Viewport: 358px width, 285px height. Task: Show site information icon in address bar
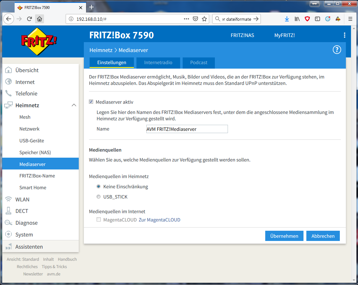[71, 19]
